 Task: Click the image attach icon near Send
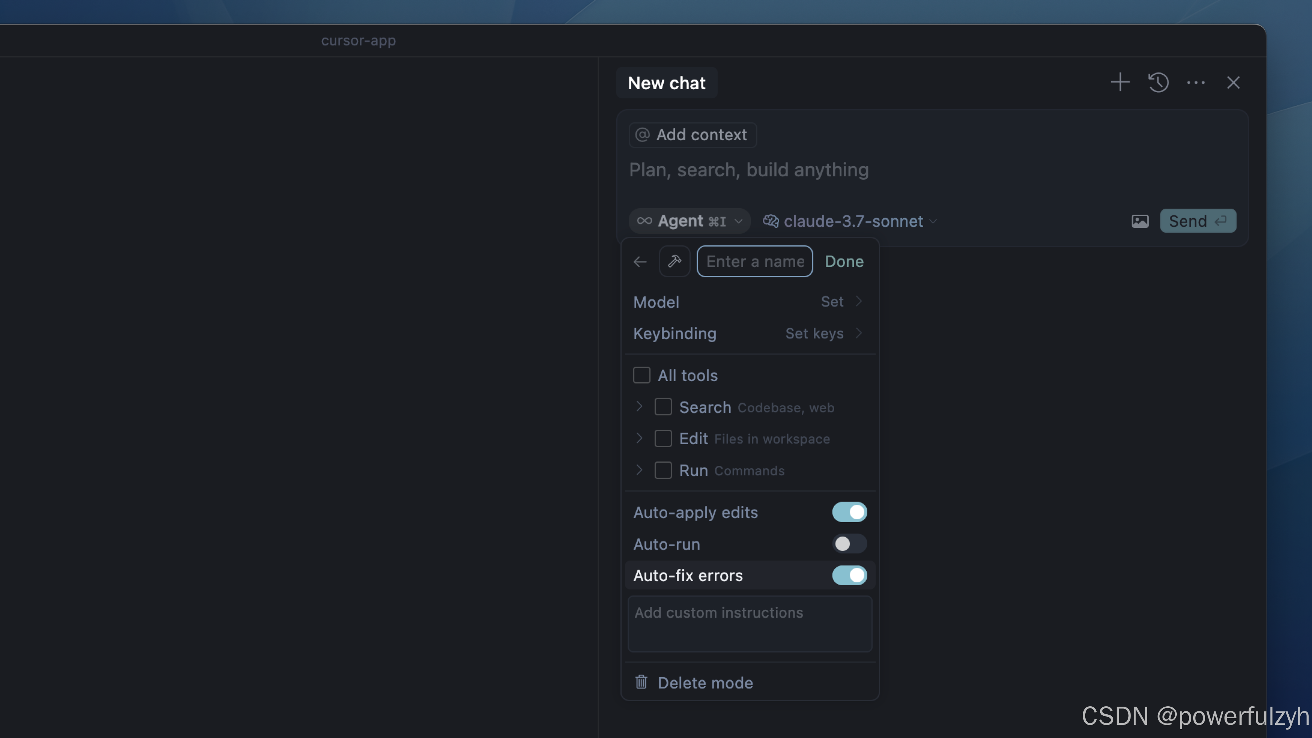coord(1140,221)
